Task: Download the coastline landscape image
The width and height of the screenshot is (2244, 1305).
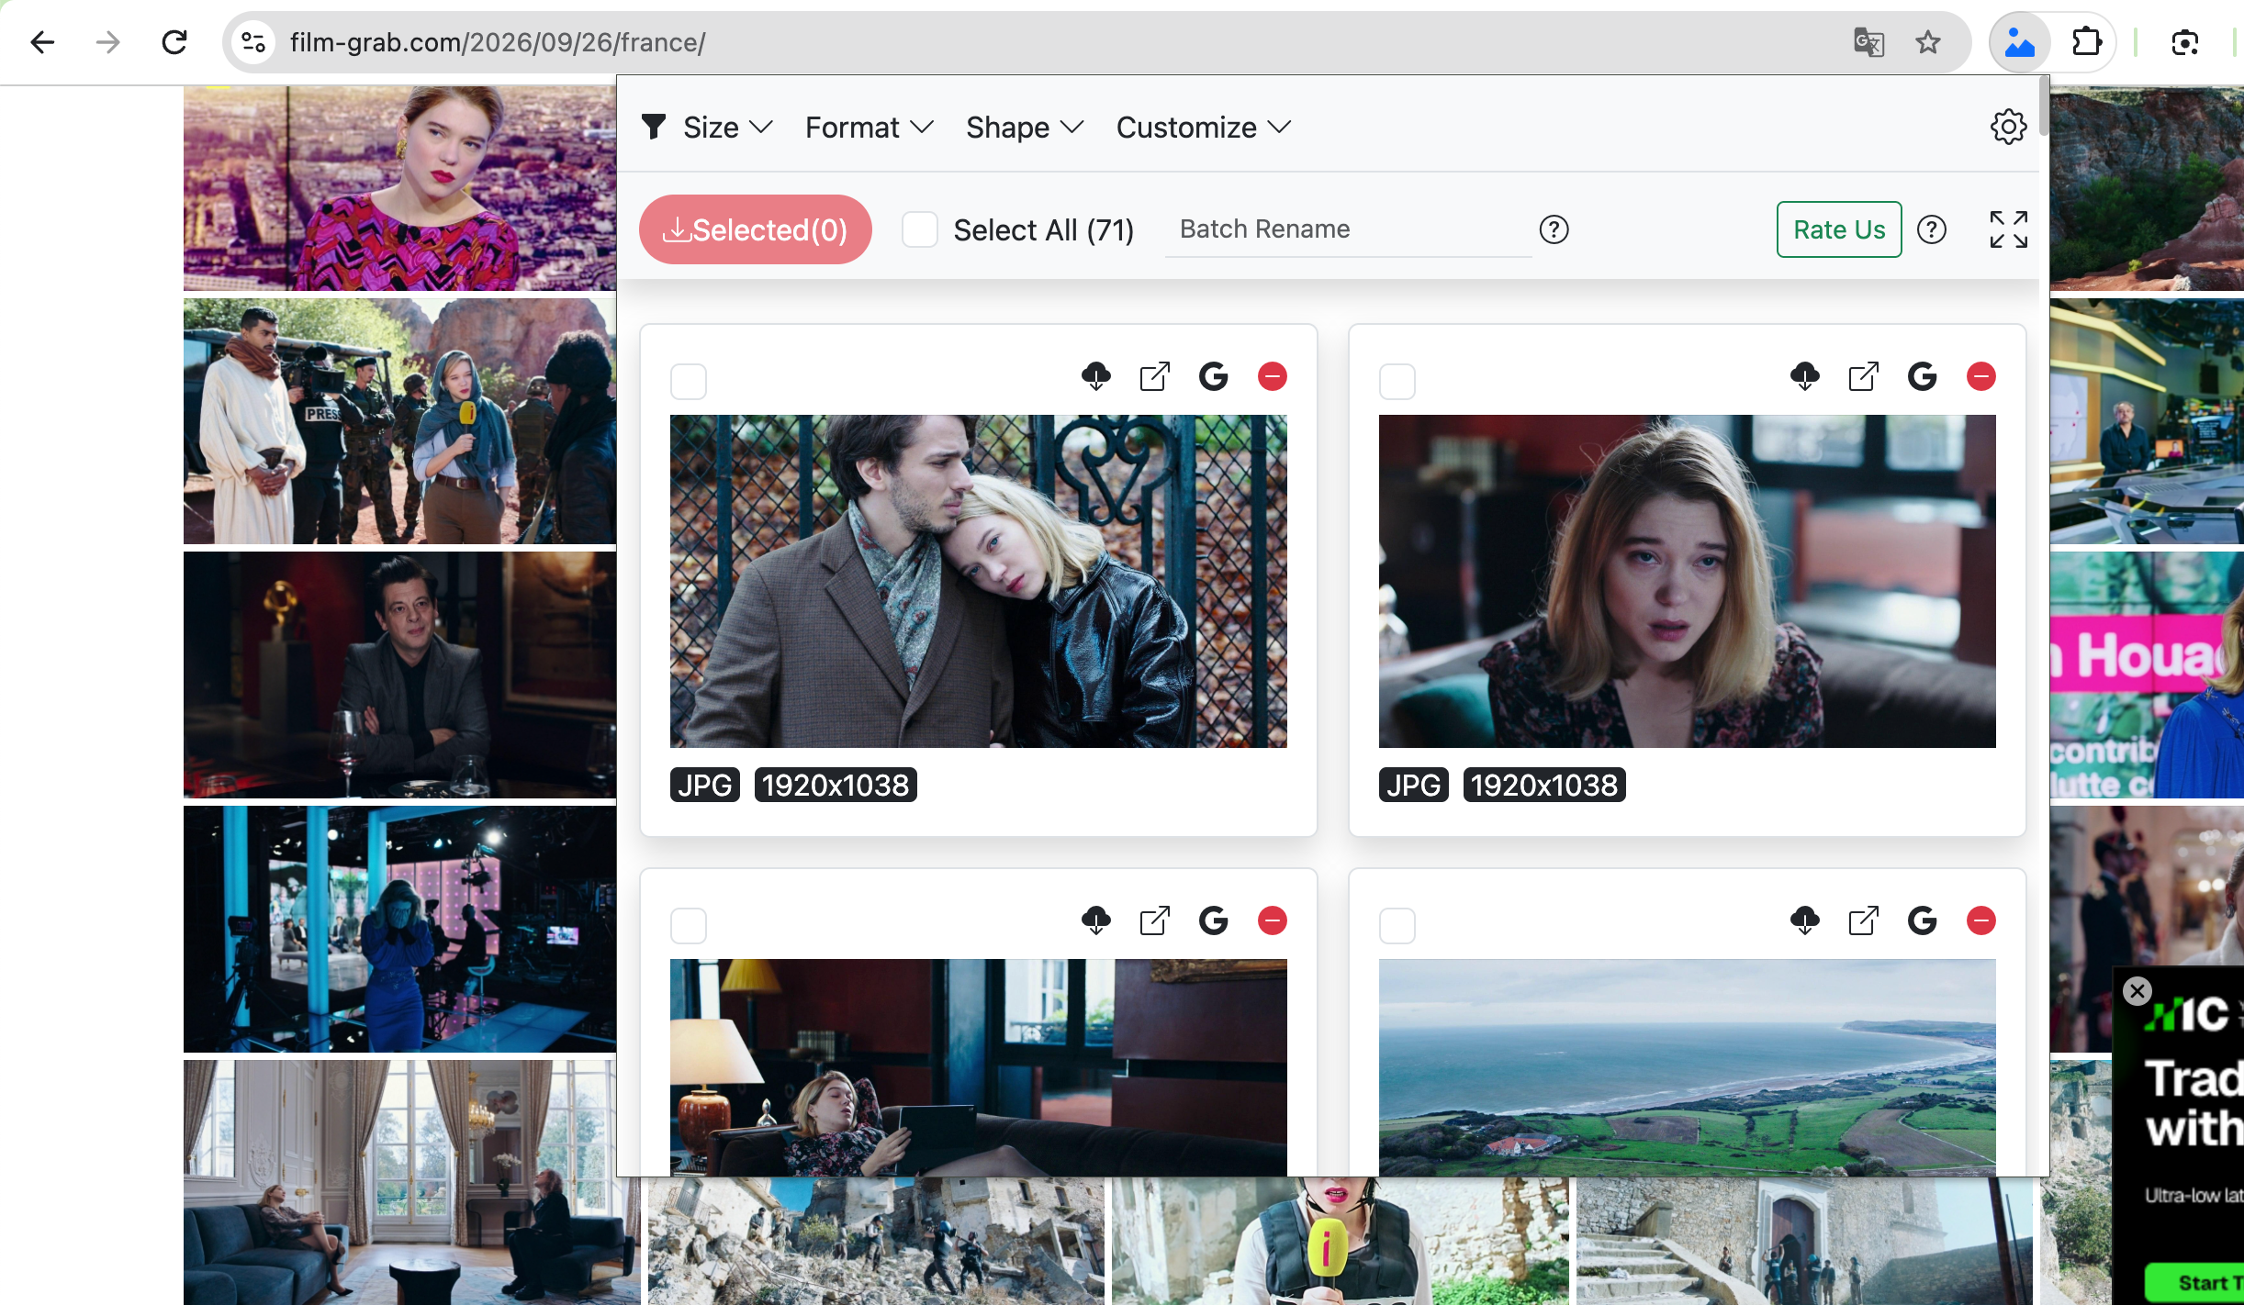Action: click(1805, 920)
